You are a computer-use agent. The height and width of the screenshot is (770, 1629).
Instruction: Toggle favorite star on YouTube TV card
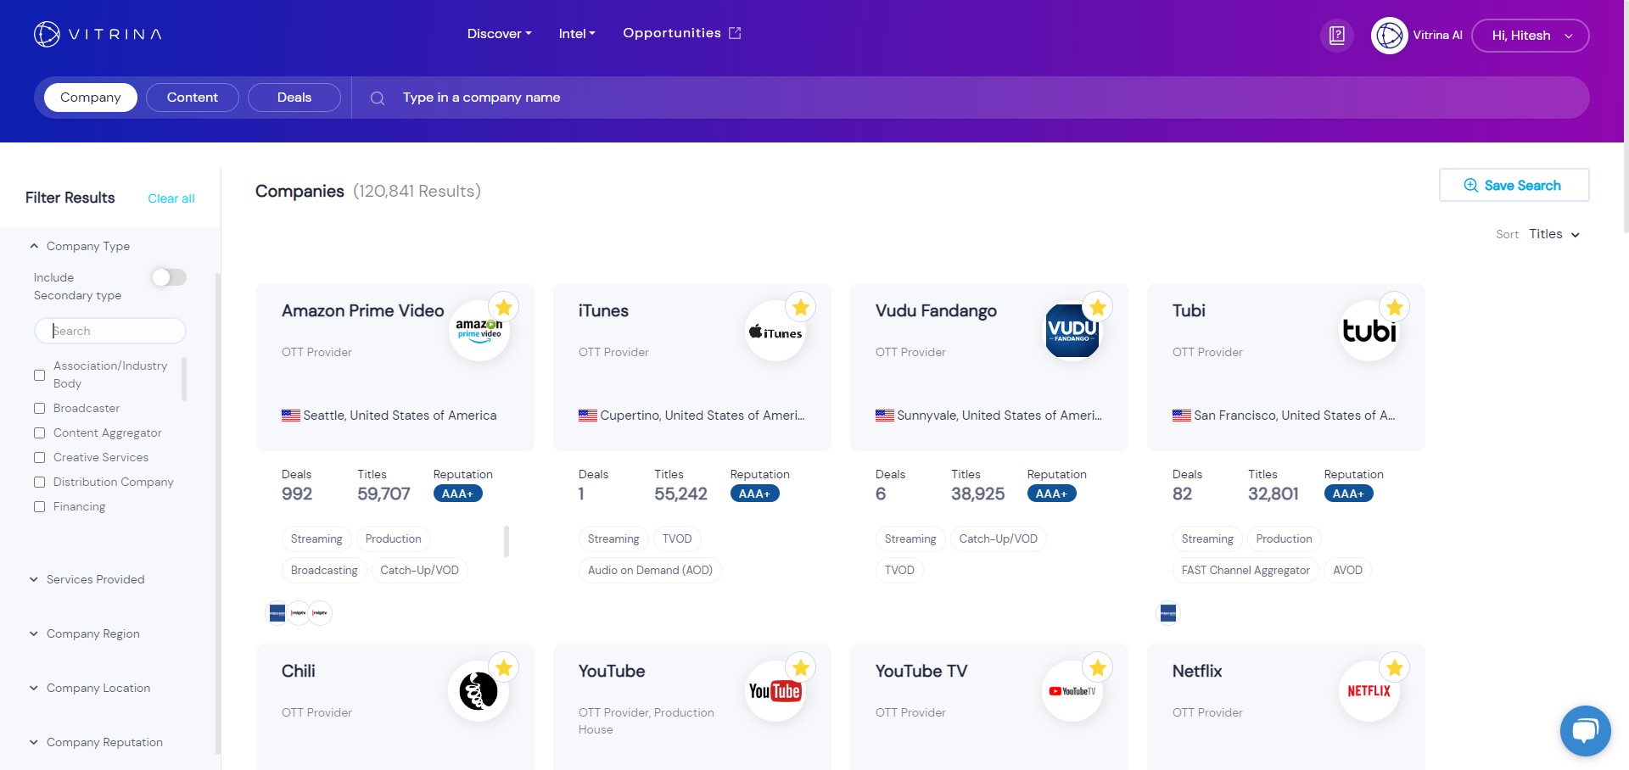[1098, 667]
